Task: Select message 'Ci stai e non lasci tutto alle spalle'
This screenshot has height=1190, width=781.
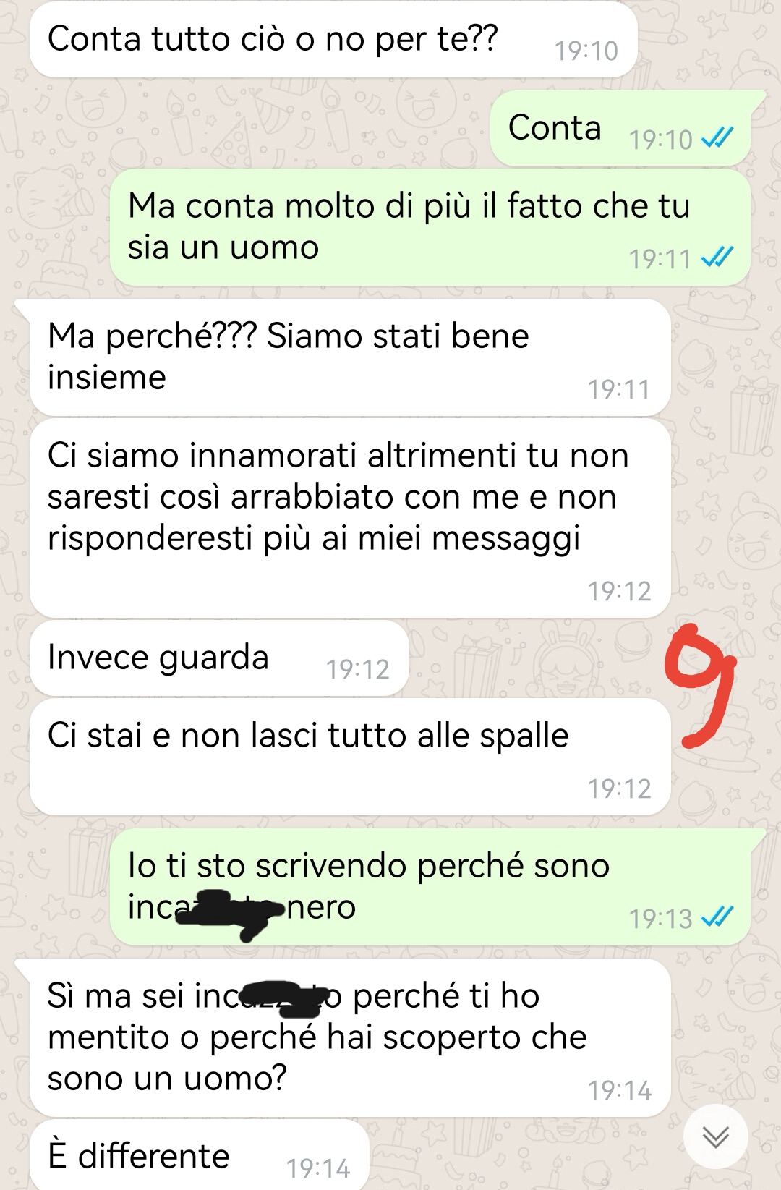Action: tap(350, 757)
